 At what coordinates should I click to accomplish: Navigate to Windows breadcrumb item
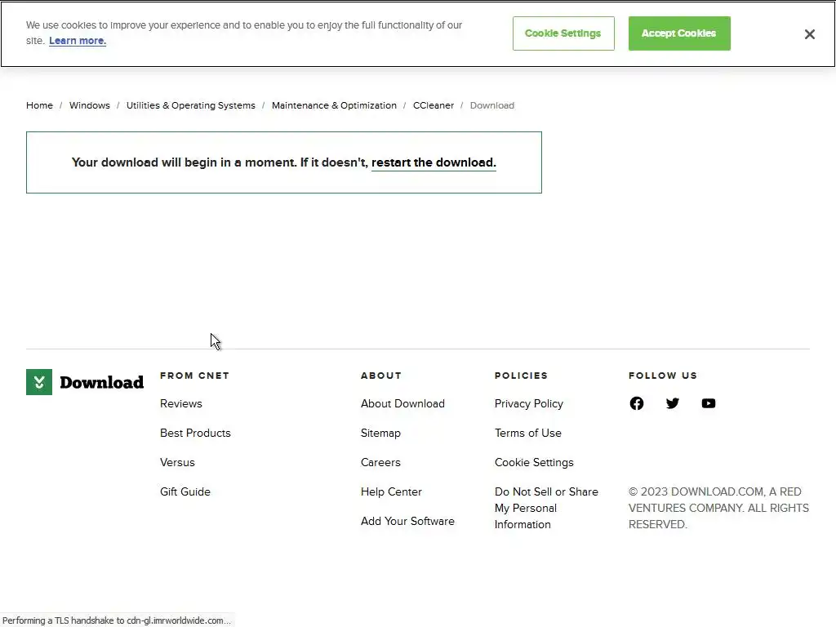click(90, 105)
